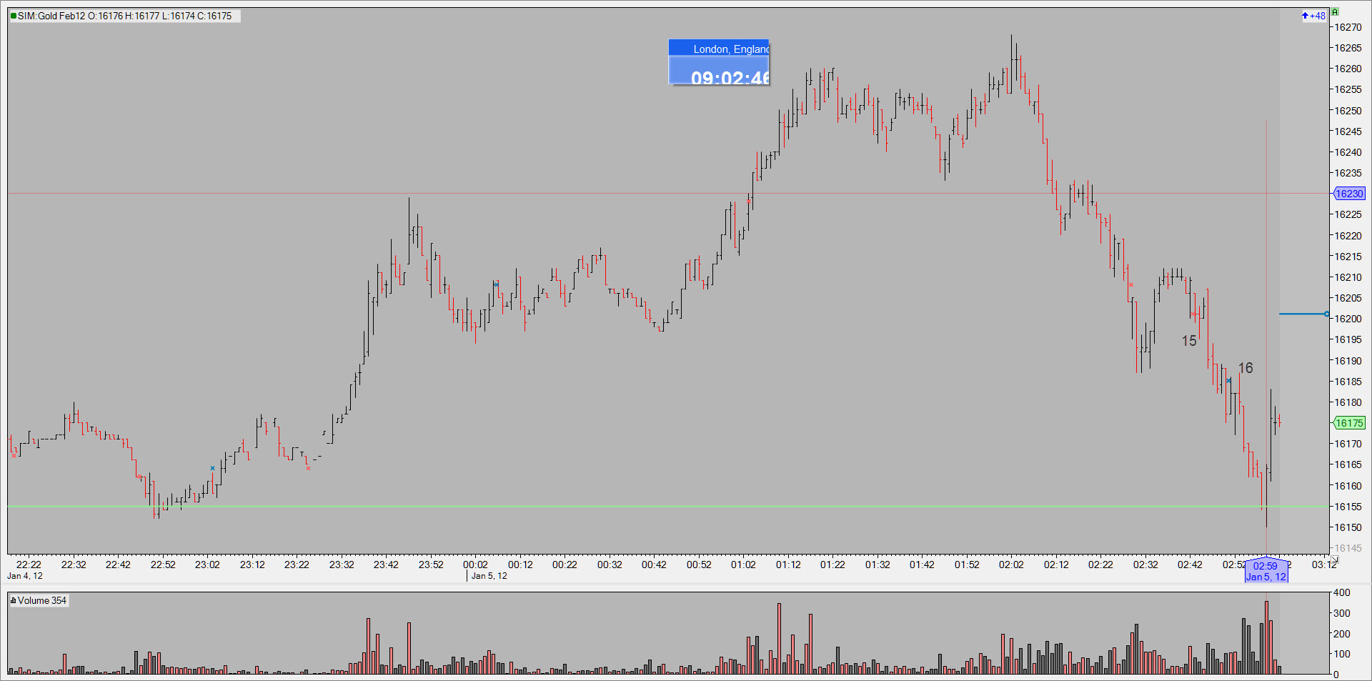This screenshot has height=681, width=1372.
Task: Select the blue 16230 price tag on axis
Action: click(1349, 194)
